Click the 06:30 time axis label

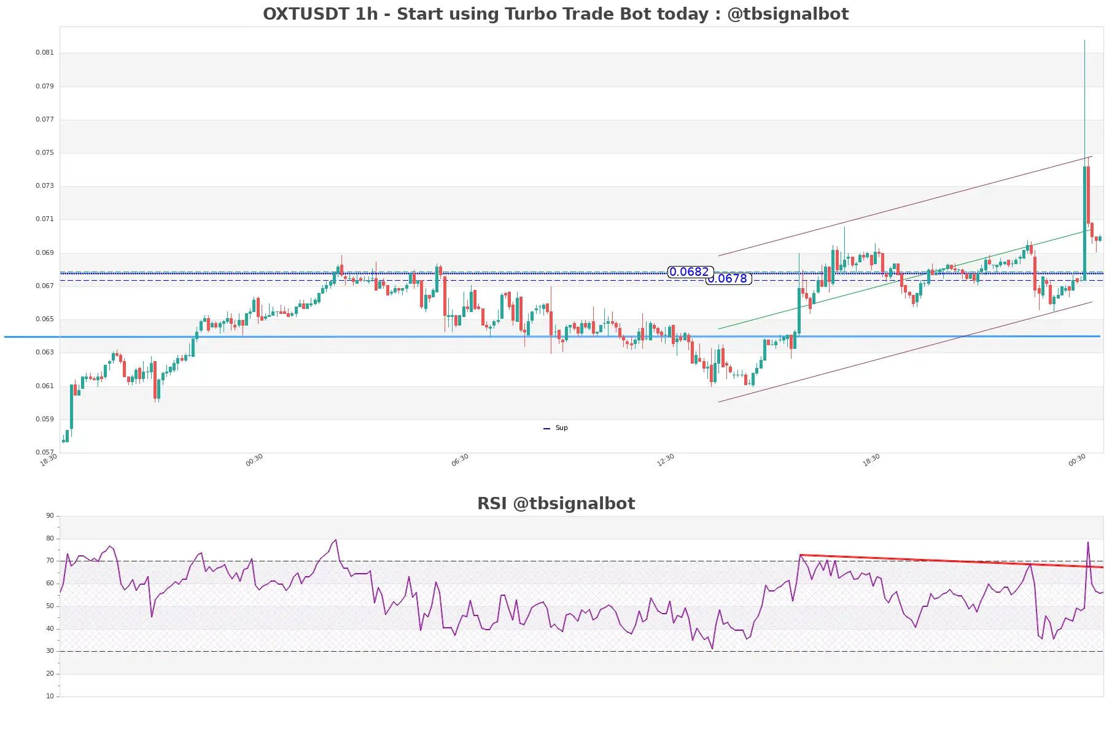click(x=460, y=460)
